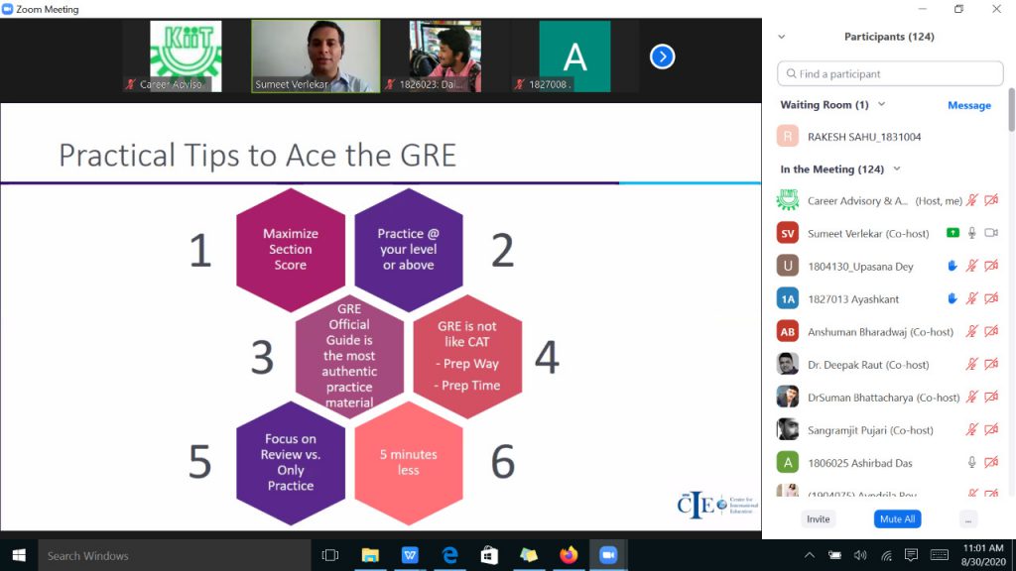
Task: Click Message next to Waiting Room
Action: pyautogui.click(x=968, y=105)
